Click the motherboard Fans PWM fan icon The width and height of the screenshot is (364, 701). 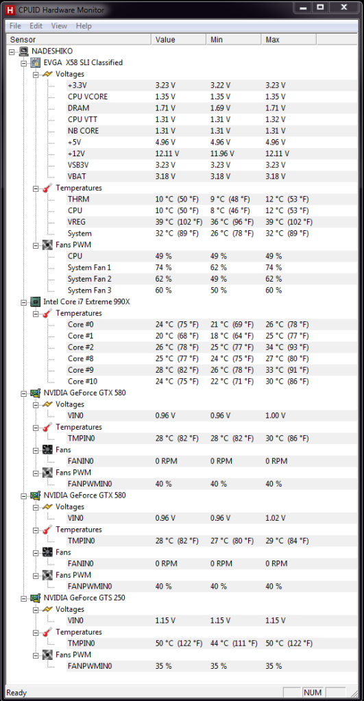[47, 245]
